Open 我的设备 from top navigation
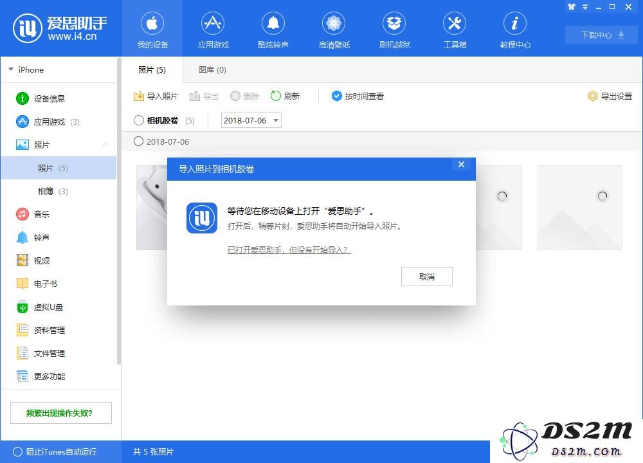The height and width of the screenshot is (463, 643). [152, 30]
